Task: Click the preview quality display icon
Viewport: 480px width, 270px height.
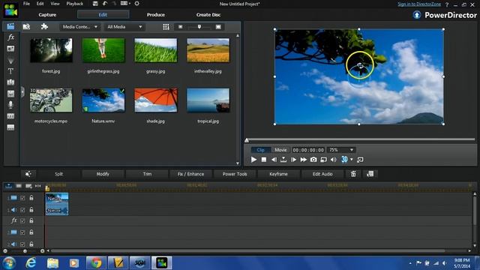Action: pos(323,160)
